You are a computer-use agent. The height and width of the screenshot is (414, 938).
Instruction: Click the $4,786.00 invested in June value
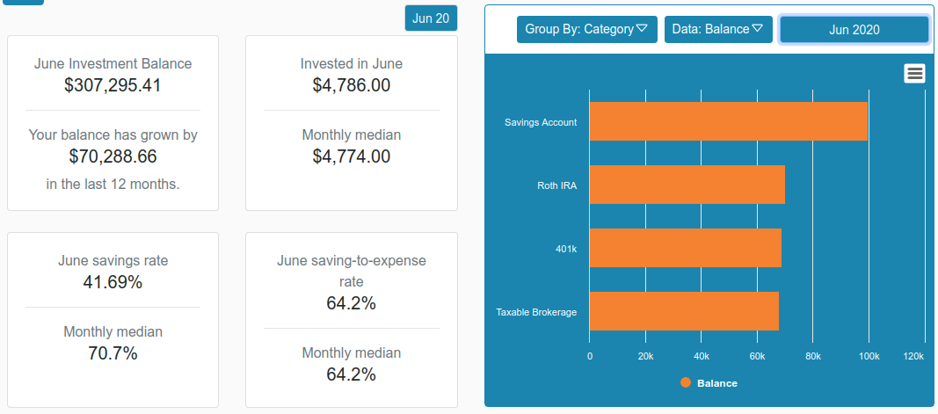click(351, 85)
